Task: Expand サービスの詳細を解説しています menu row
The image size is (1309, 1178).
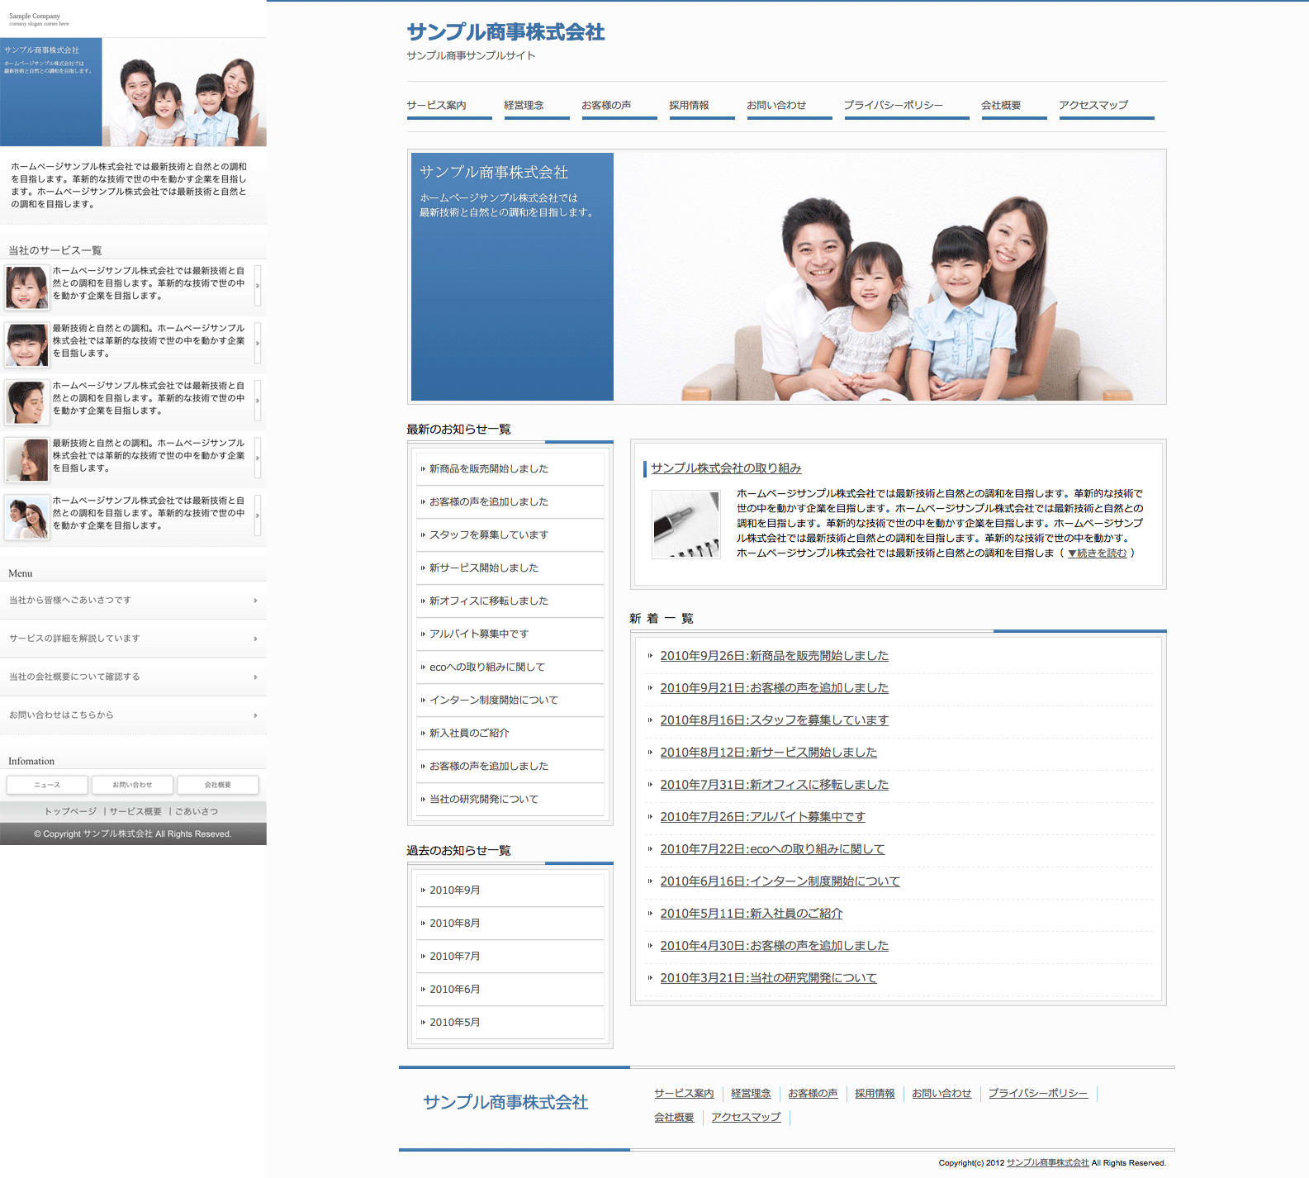Action: coord(133,639)
